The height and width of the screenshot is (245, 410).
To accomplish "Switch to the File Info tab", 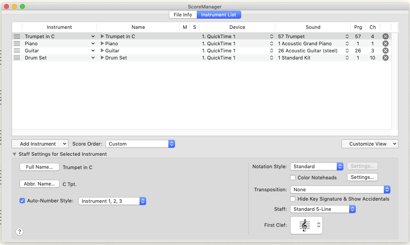I will tap(183, 15).
